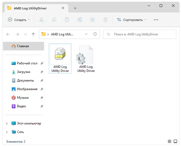Click the Paste clipboard icon
The width and height of the screenshot is (181, 147).
tap(67, 20)
